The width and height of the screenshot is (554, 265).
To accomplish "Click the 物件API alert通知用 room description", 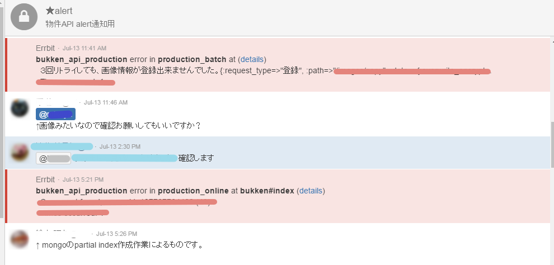I will click(80, 24).
